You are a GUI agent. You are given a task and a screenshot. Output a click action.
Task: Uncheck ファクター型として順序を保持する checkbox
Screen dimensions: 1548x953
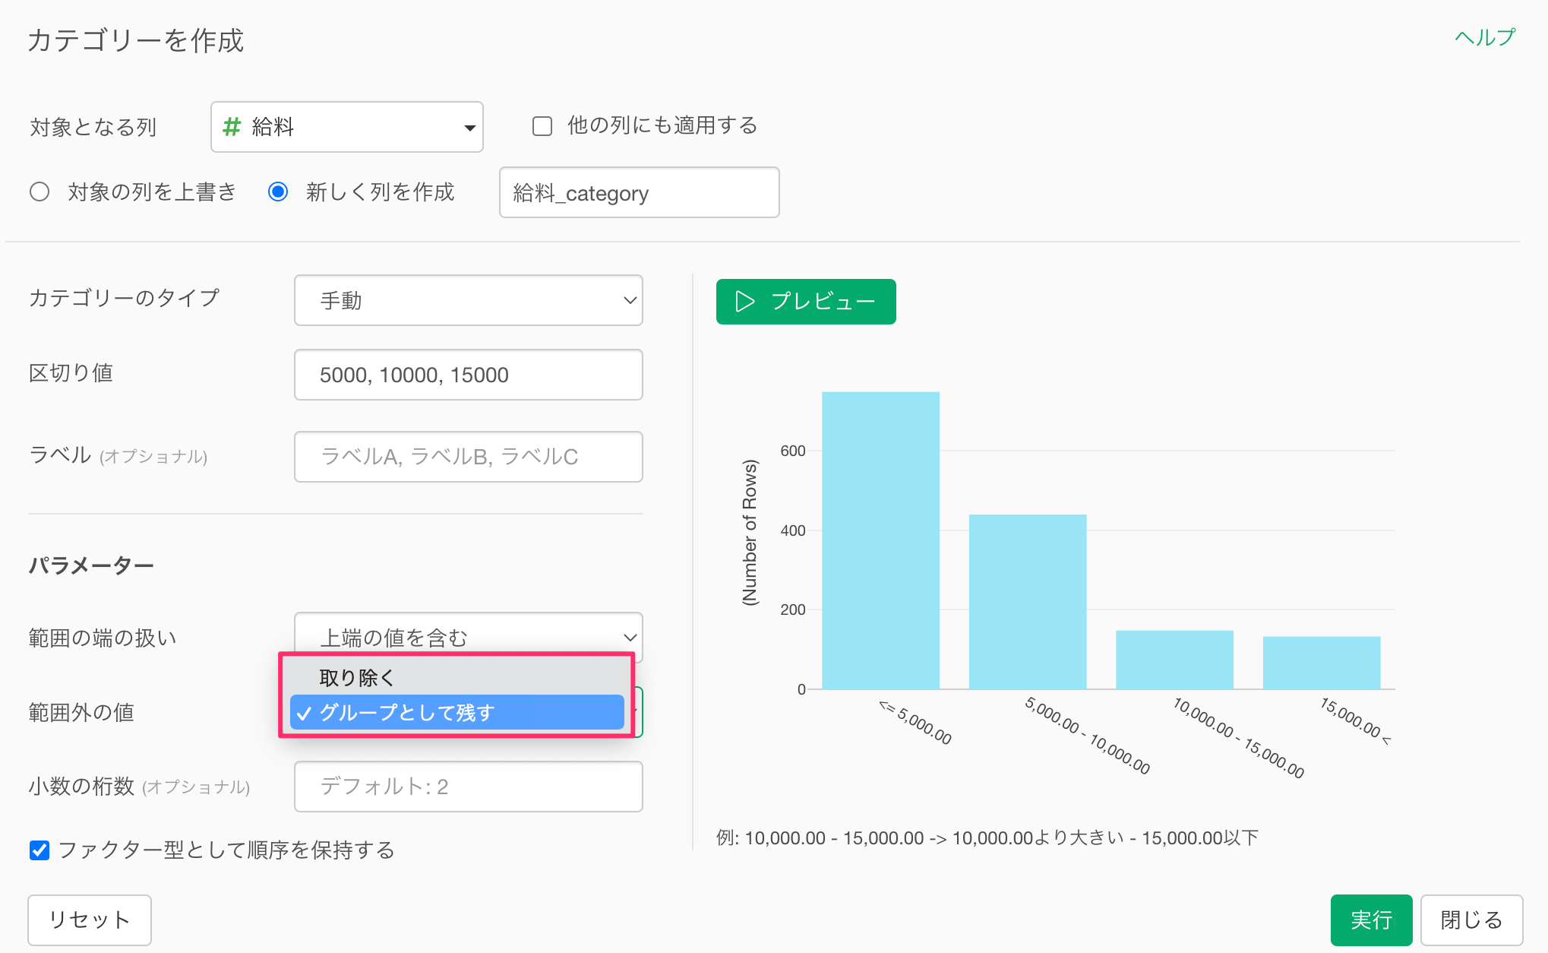click(x=39, y=850)
